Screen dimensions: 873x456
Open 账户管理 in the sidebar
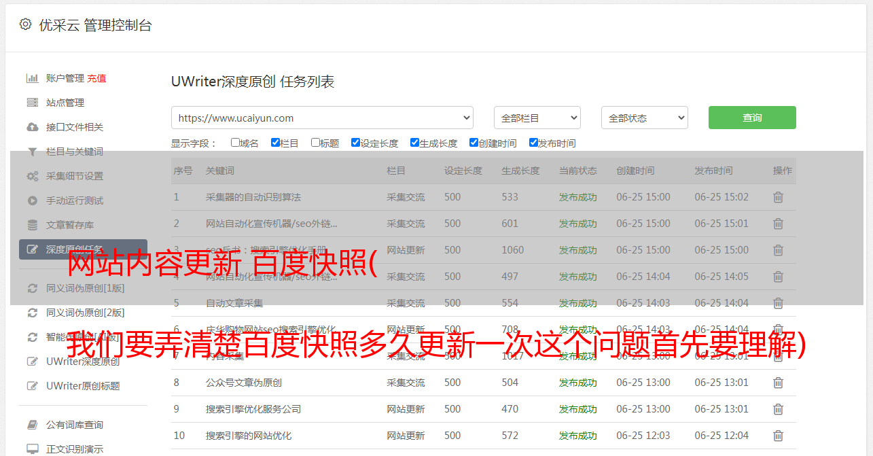click(65, 78)
